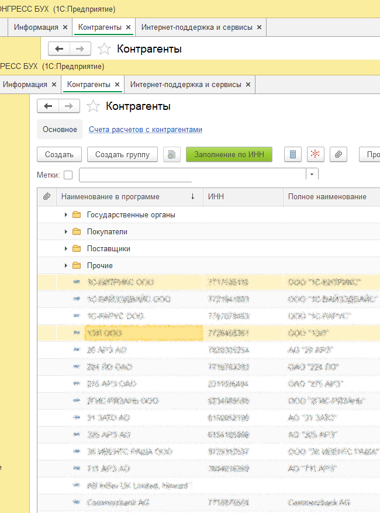The image size is (380, 513).
Task: Open the Метки field dropdown arrow
Action: (312, 175)
